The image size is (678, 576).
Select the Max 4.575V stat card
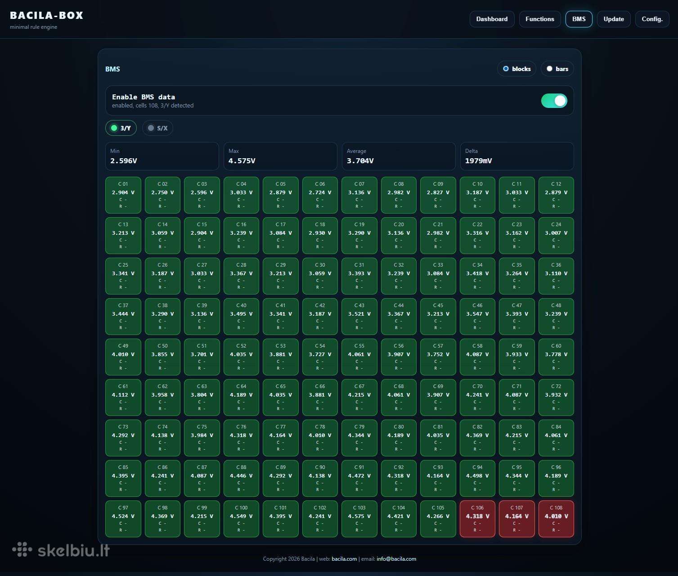pos(280,156)
